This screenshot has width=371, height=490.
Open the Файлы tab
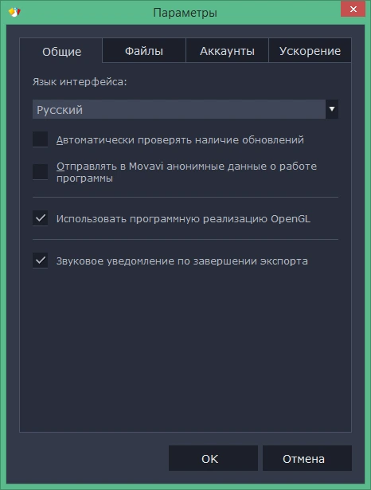[x=144, y=51]
